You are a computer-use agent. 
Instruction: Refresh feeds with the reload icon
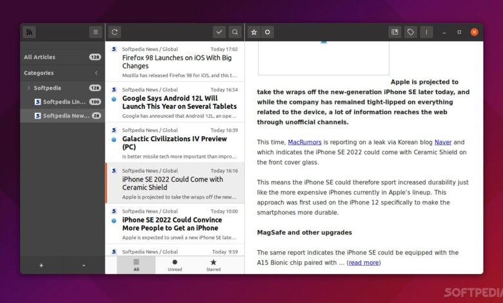115,32
